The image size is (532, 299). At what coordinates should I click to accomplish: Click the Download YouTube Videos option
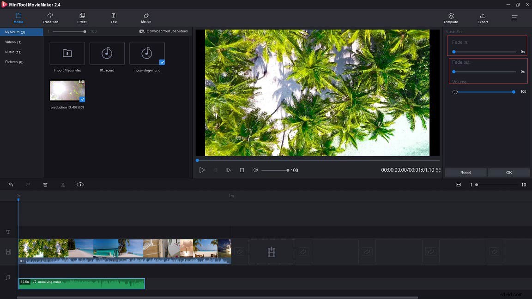(x=164, y=31)
